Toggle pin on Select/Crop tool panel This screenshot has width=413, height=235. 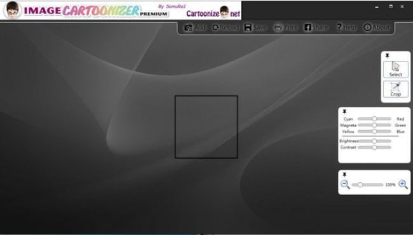[x=387, y=56]
